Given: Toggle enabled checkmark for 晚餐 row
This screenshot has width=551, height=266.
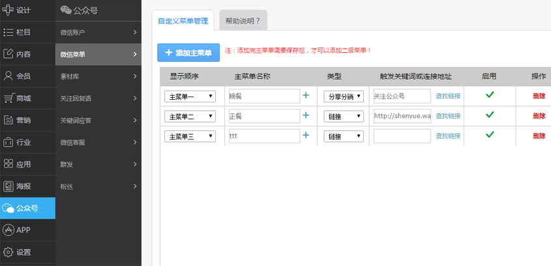Looking at the screenshot, I should (490, 95).
